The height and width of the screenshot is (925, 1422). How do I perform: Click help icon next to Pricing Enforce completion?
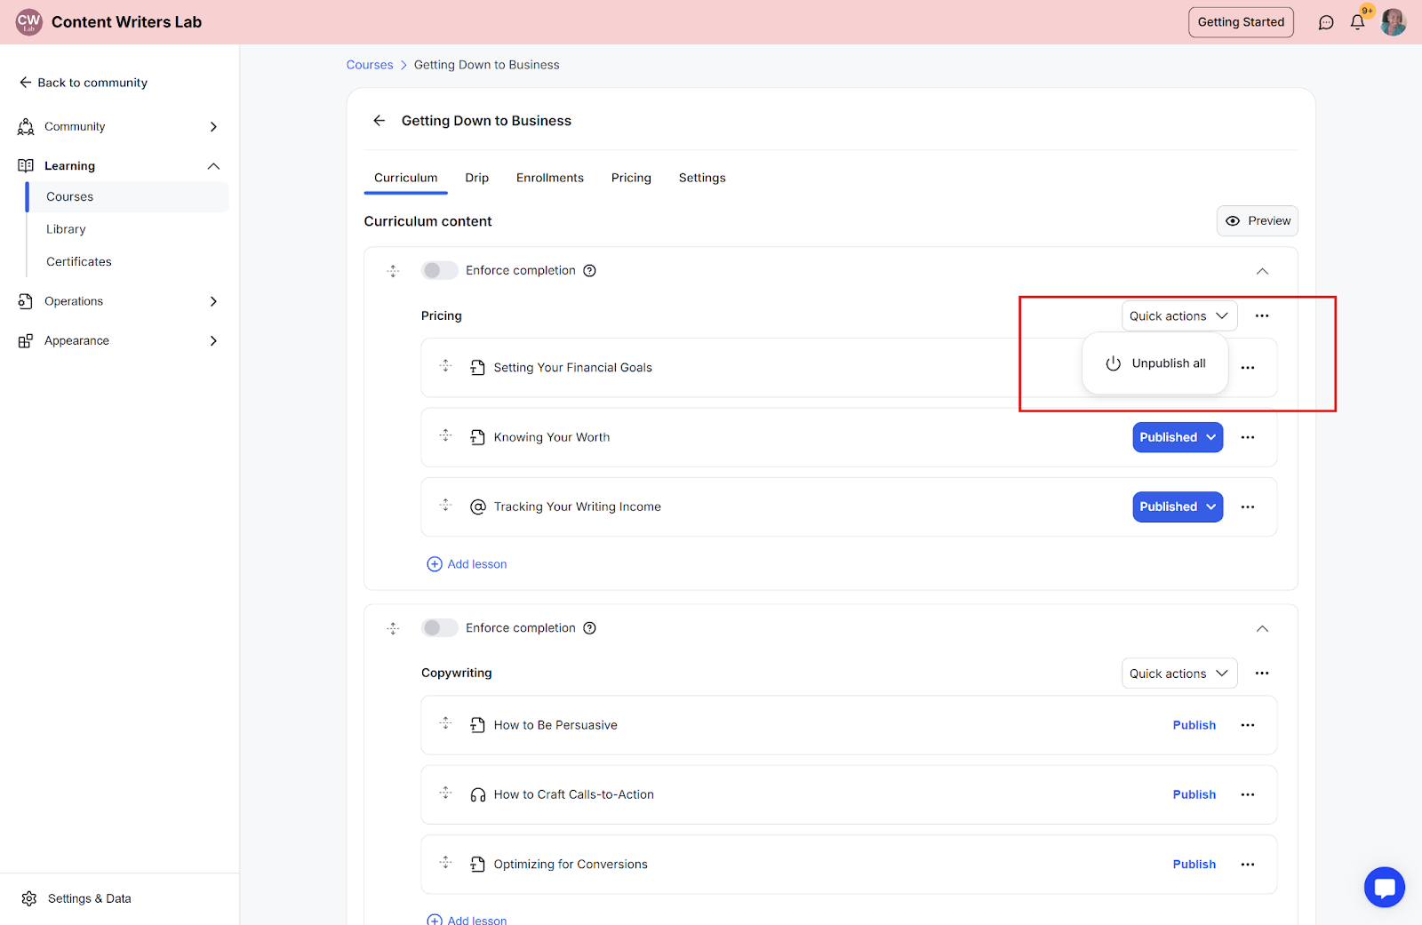[x=589, y=271]
